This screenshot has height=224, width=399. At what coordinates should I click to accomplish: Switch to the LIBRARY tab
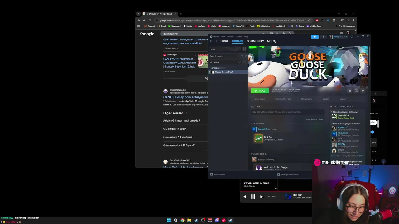[x=238, y=41]
